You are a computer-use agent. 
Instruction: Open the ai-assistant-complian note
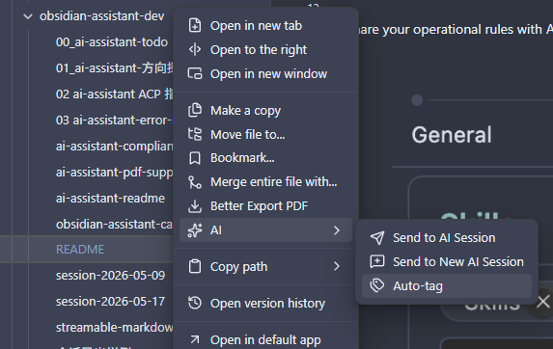coord(114,147)
